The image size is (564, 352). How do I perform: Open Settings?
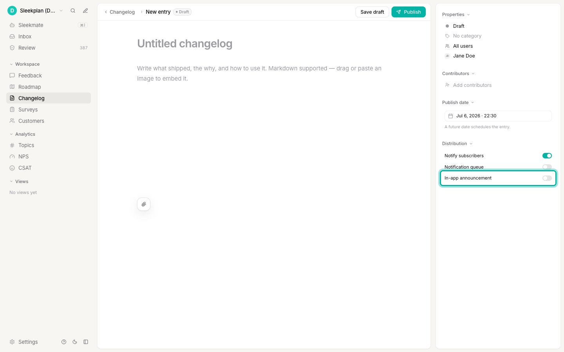tap(24, 342)
